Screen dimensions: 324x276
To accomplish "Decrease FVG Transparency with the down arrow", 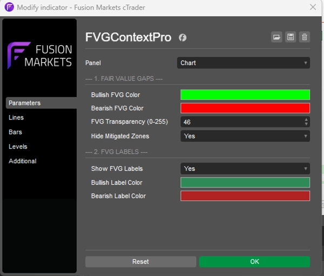I will coord(306,124).
